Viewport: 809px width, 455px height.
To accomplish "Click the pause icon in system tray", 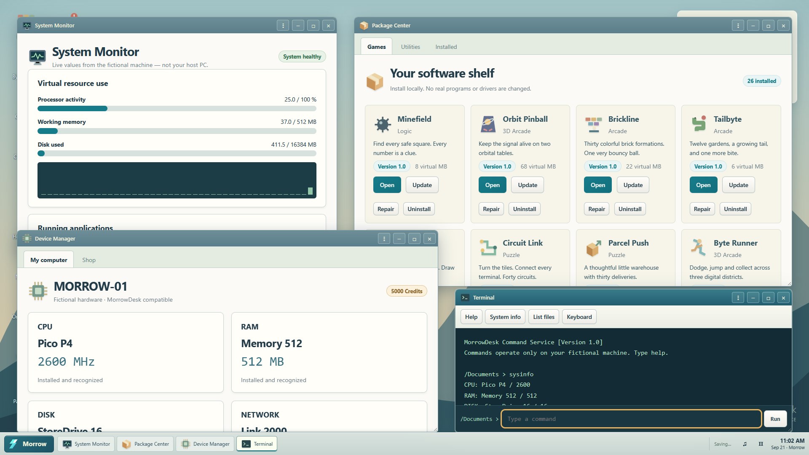I will click(x=761, y=444).
